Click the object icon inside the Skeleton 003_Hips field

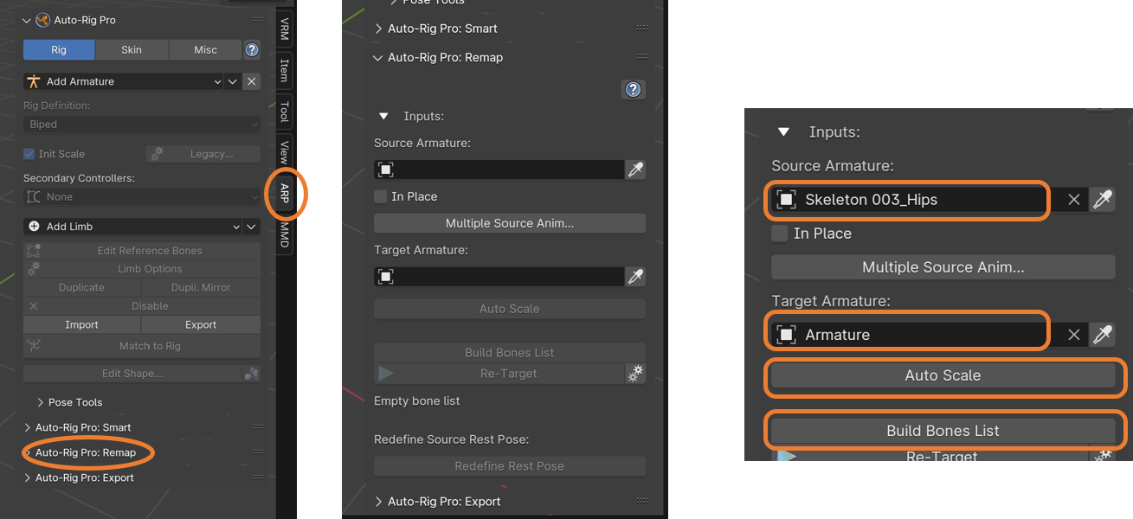786,200
